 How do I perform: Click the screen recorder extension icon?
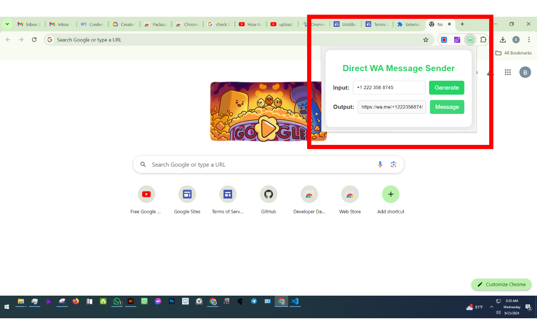(444, 40)
